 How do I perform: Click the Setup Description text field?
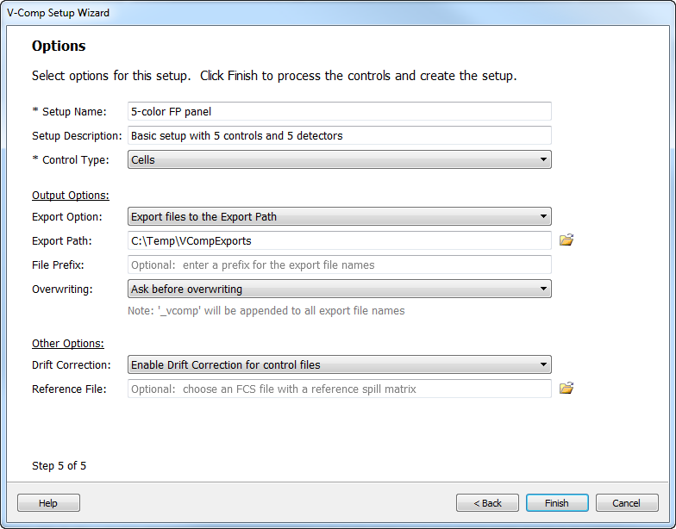pos(340,135)
